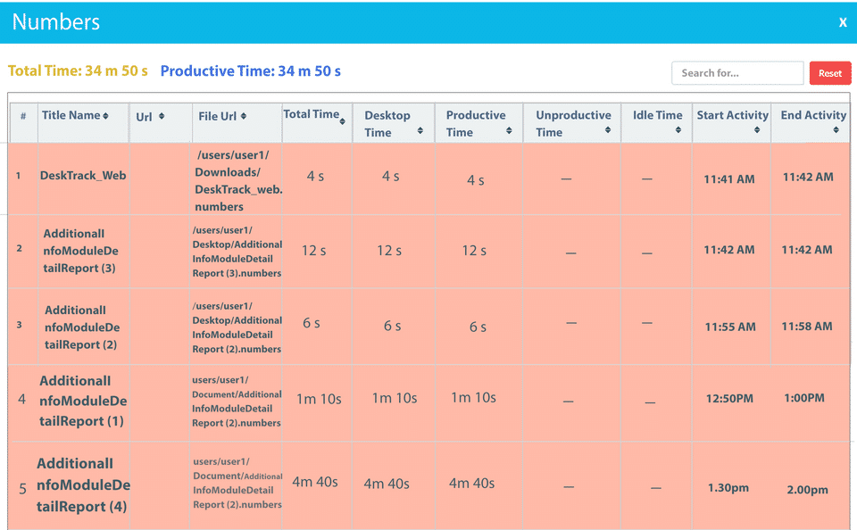Image resolution: width=857 pixels, height=530 pixels.
Task: Click the Report (3).numbers file path
Action: (x=237, y=252)
